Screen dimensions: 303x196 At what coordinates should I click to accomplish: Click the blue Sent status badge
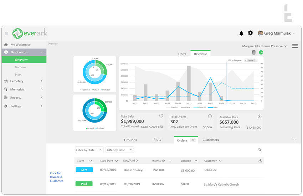coord(84,170)
